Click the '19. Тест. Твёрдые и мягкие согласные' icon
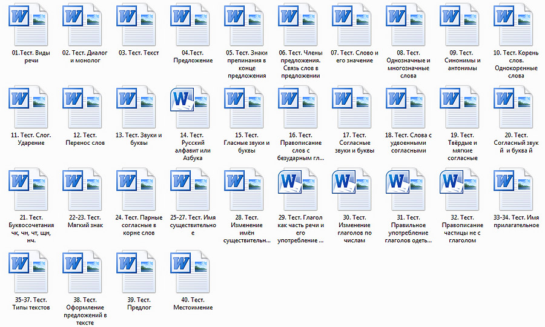Image resolution: width=545 pixels, height=327 pixels. pos(460,107)
